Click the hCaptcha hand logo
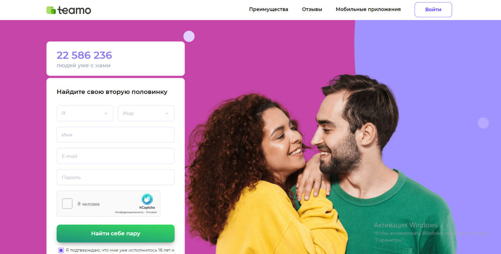Viewport: 501px width, 254px height. 147,199
